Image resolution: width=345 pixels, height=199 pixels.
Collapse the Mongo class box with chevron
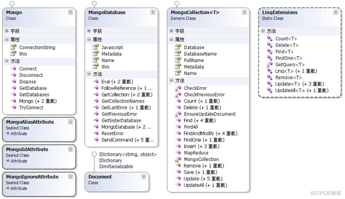point(70,12)
